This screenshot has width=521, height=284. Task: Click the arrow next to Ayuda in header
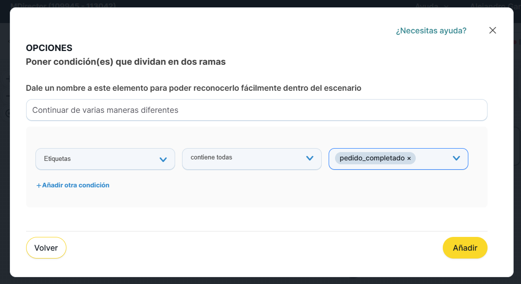(x=446, y=6)
